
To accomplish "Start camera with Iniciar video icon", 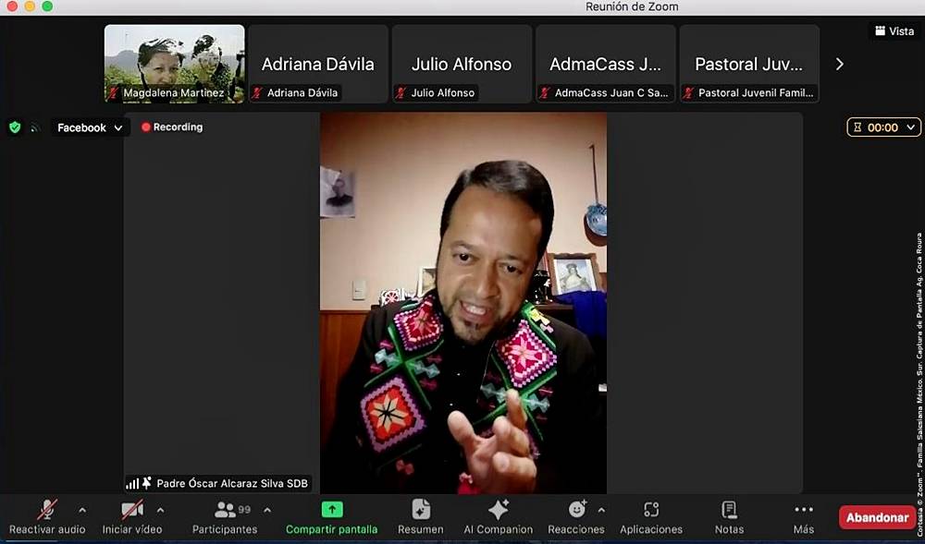I will [132, 509].
